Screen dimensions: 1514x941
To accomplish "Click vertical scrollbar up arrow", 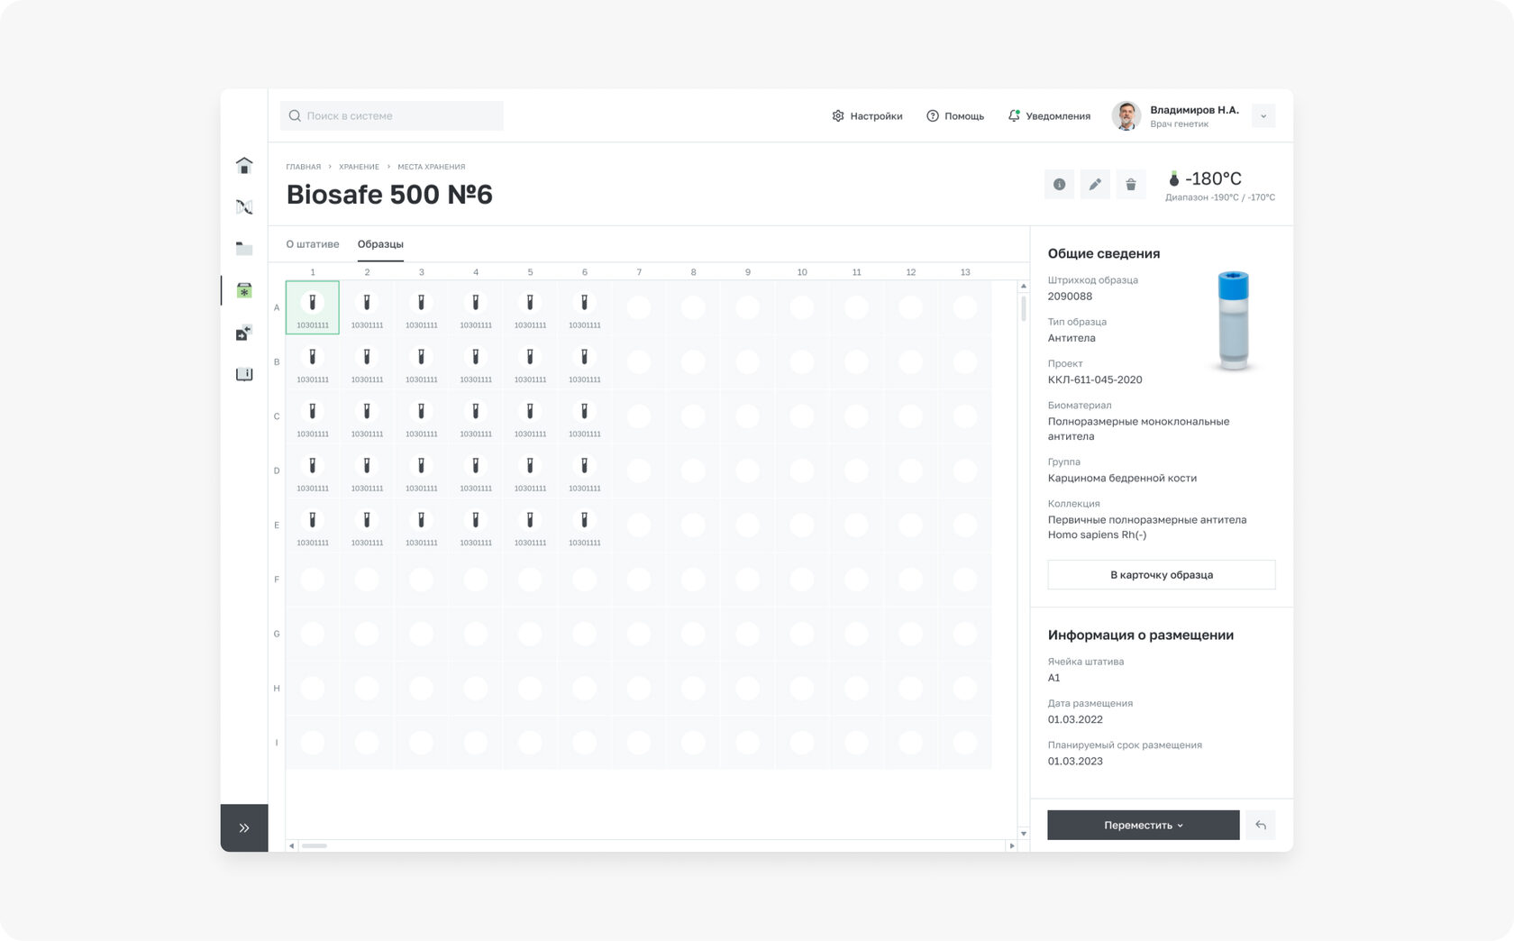I will pos(1023,286).
